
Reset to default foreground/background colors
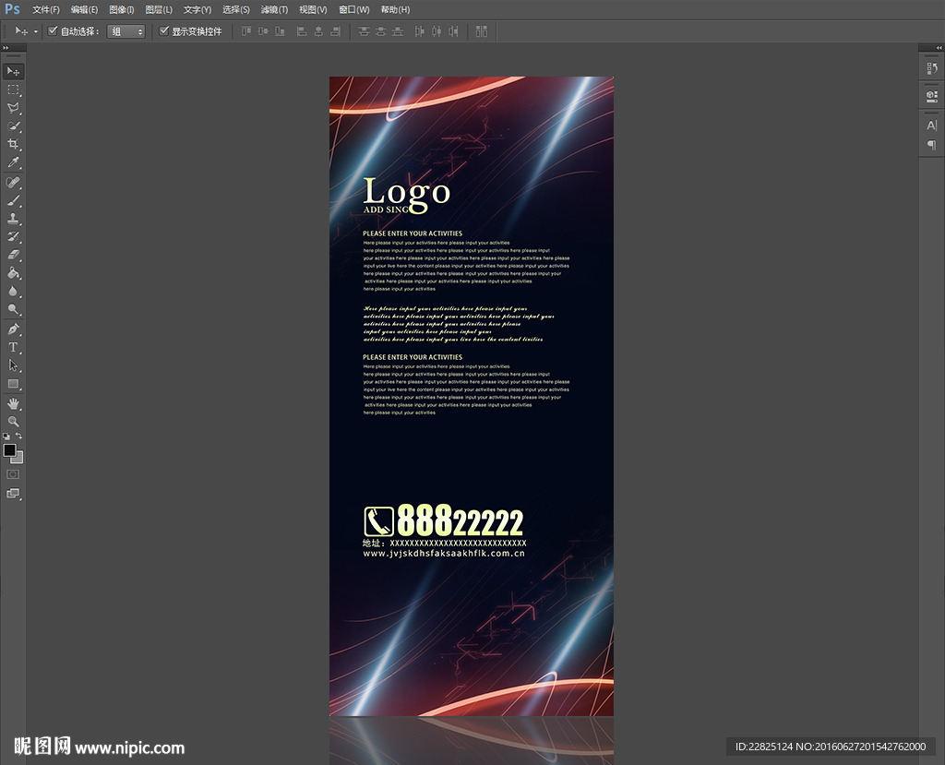click(x=6, y=436)
